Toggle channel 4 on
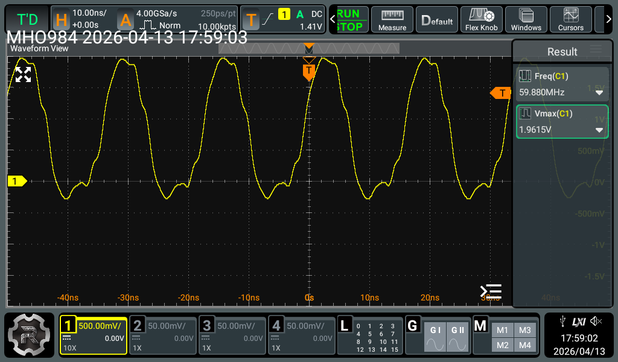The image size is (618, 362). (302, 335)
